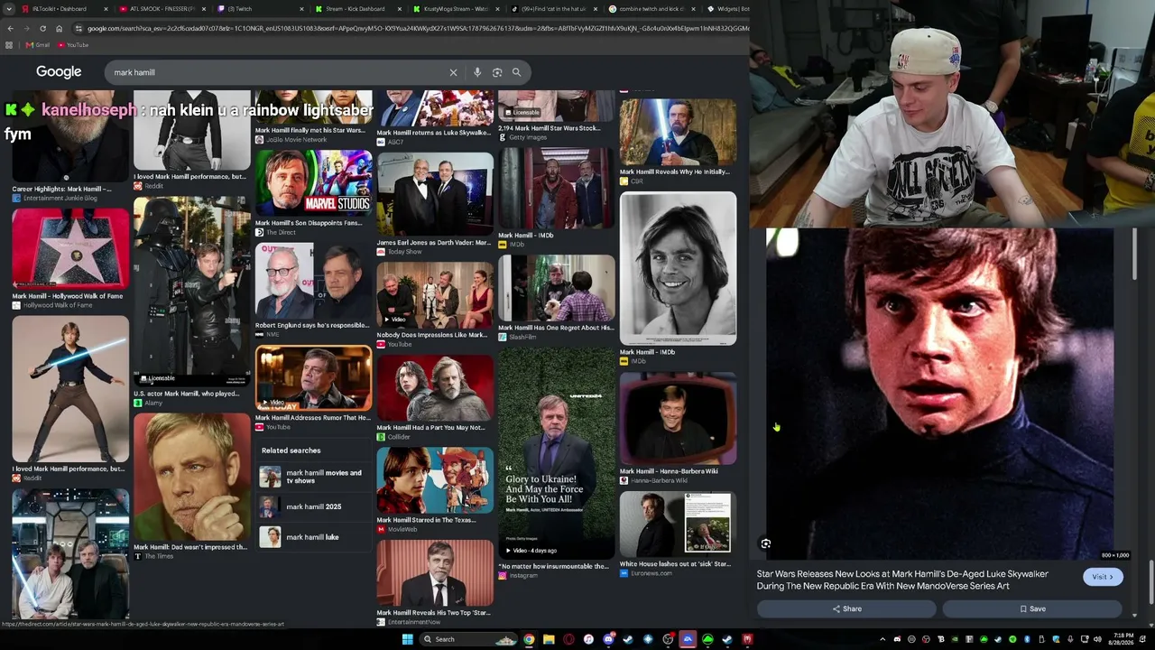Open 'Mark Hamill: Dad wasn't impressed' Times thumbnail
This screenshot has height=650, width=1155.
[x=192, y=477]
